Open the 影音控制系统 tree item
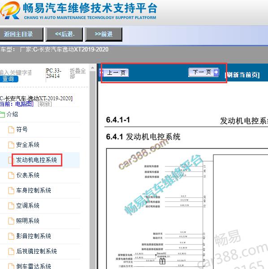This screenshot has width=268, height=269. (34, 236)
